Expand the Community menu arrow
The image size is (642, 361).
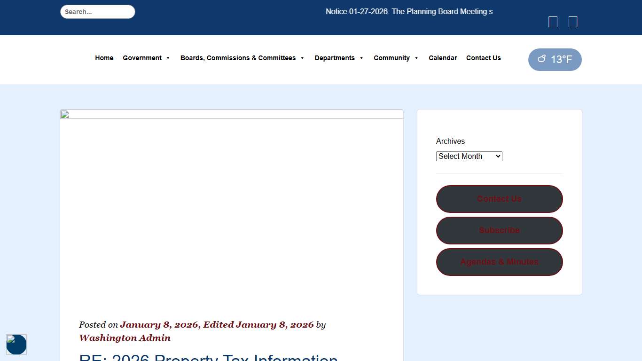416,58
